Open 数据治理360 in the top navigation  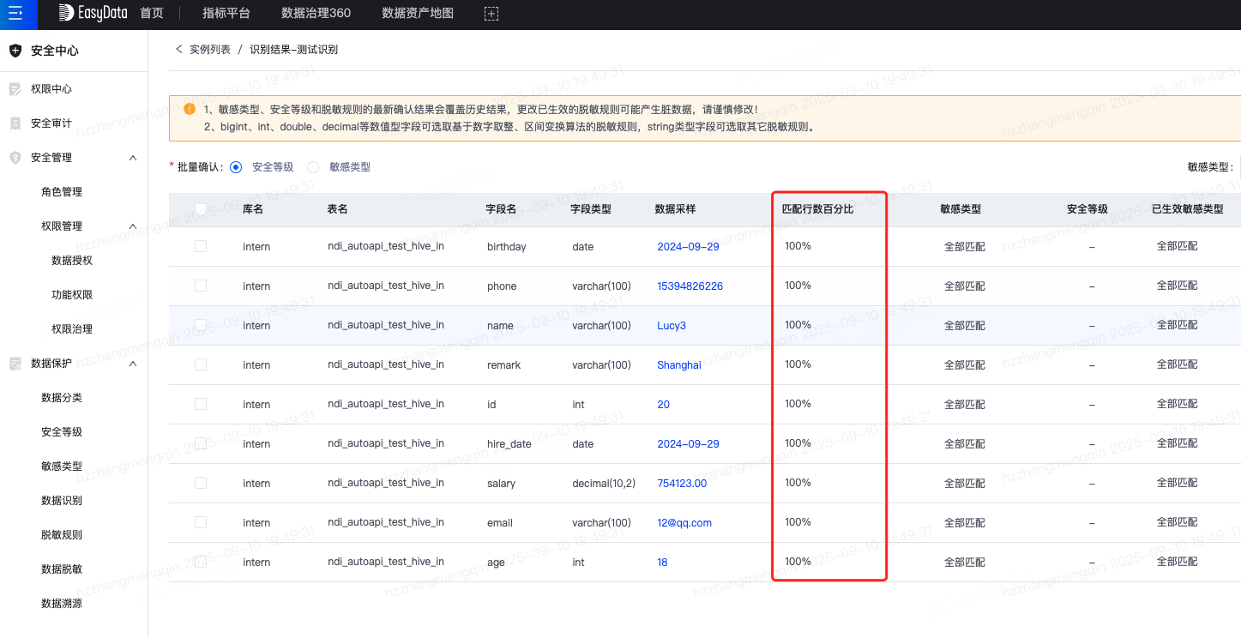[x=316, y=14]
